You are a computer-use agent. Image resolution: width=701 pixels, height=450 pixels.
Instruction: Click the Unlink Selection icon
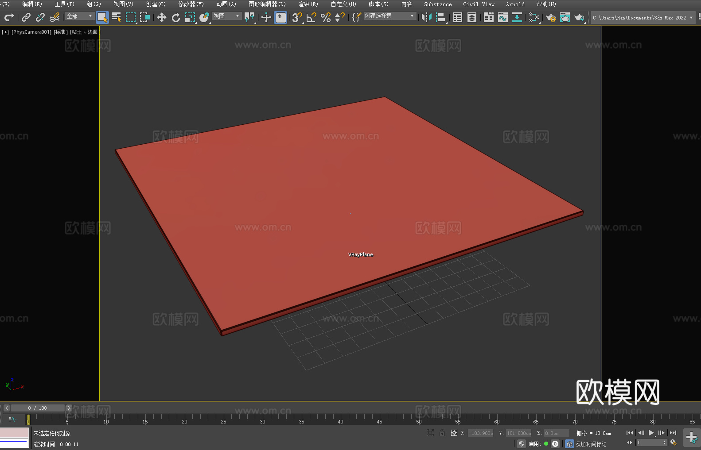click(x=40, y=17)
